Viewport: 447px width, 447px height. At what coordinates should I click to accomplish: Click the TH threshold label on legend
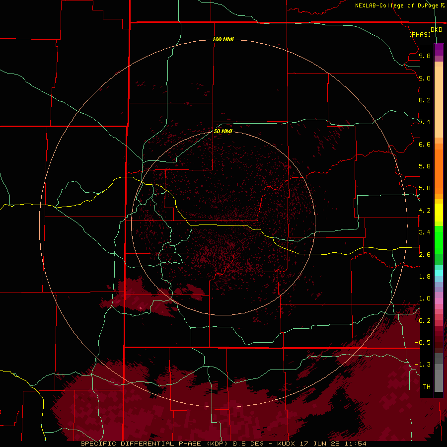click(x=427, y=387)
